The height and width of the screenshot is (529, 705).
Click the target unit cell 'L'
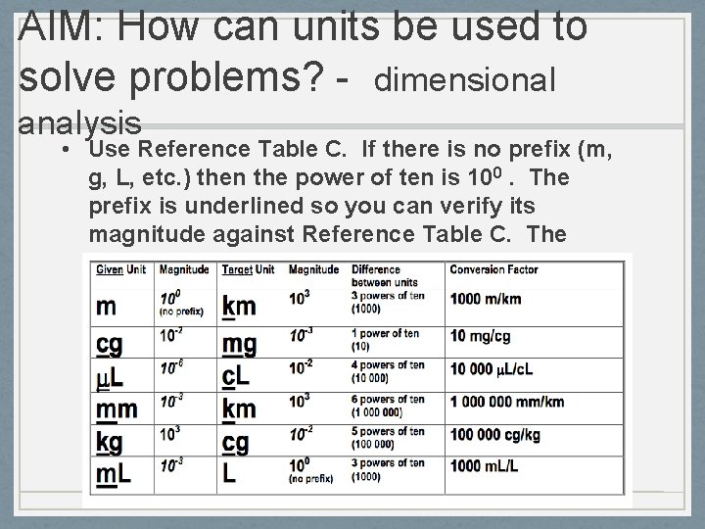click(x=229, y=473)
